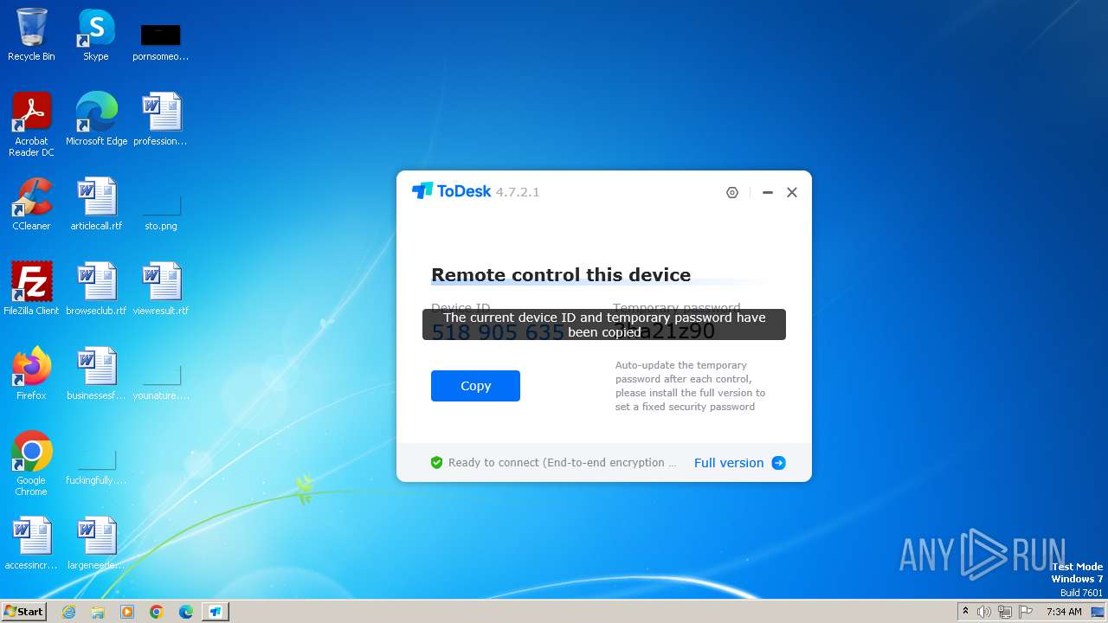This screenshot has height=623, width=1108.
Task: Open Internet Explorer from taskbar
Action: point(68,612)
